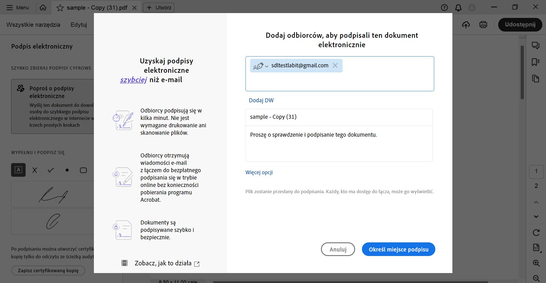Open the recipient role signer dropdown
Viewport: 546px width, 283px height.
tap(261, 66)
